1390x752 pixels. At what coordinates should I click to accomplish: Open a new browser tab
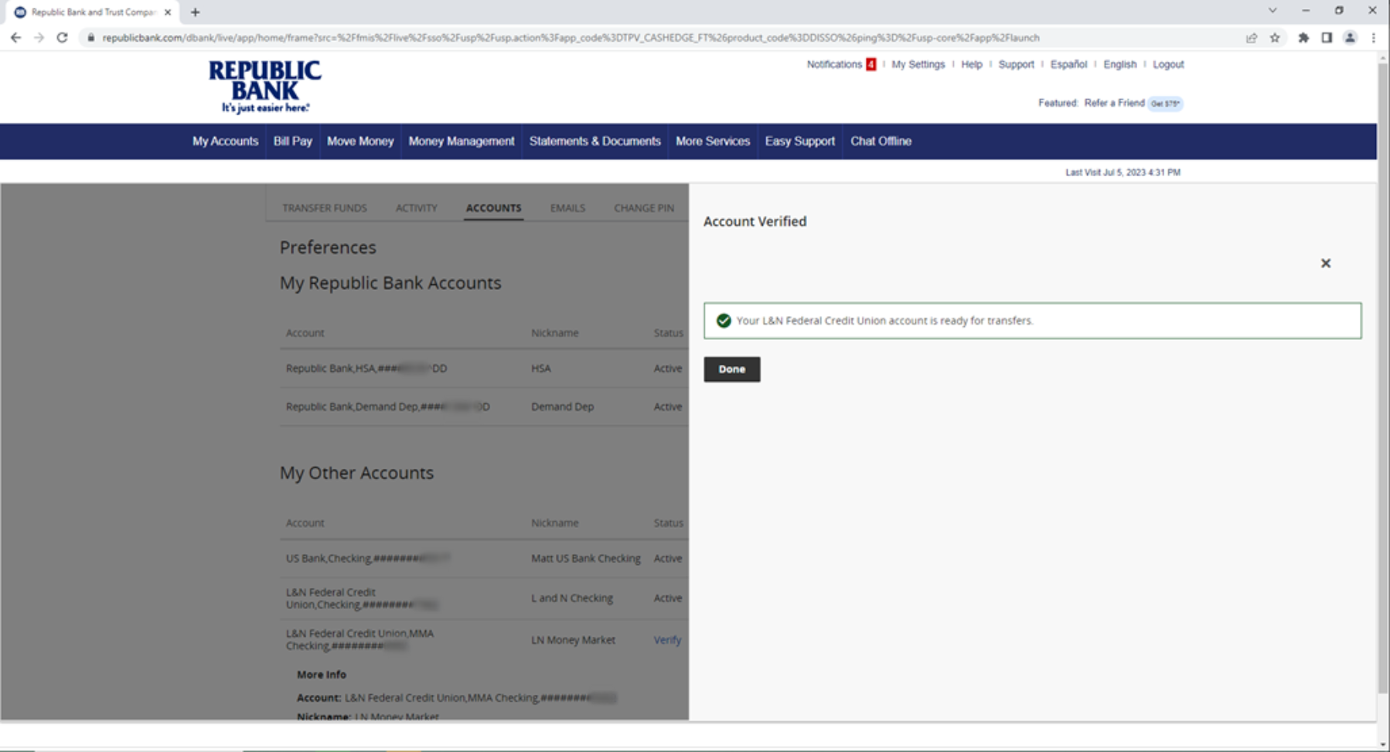coord(195,12)
